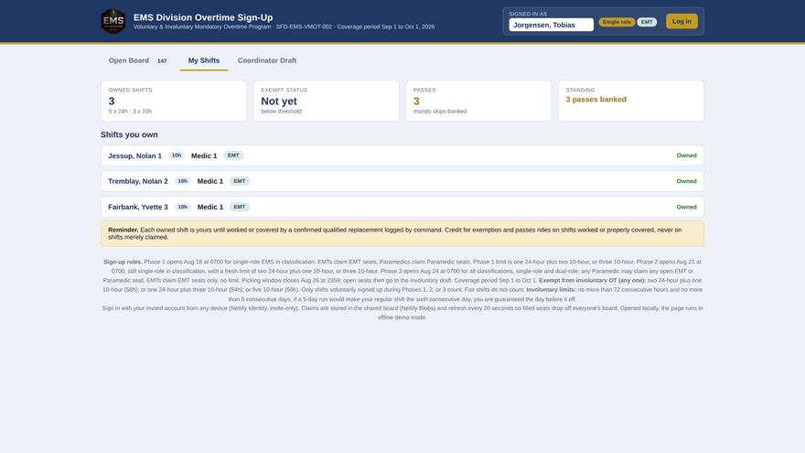The image size is (805, 453).
Task: Click the 'Shifts you own' heading
Action: (x=129, y=135)
